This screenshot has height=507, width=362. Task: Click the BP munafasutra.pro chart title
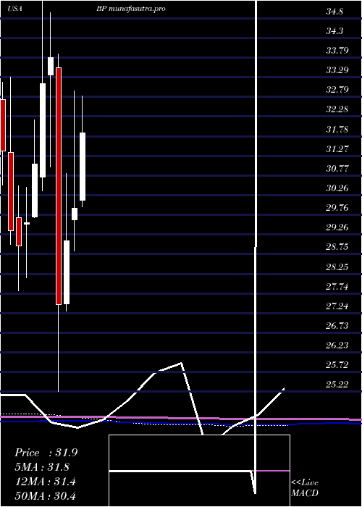pos(131,9)
